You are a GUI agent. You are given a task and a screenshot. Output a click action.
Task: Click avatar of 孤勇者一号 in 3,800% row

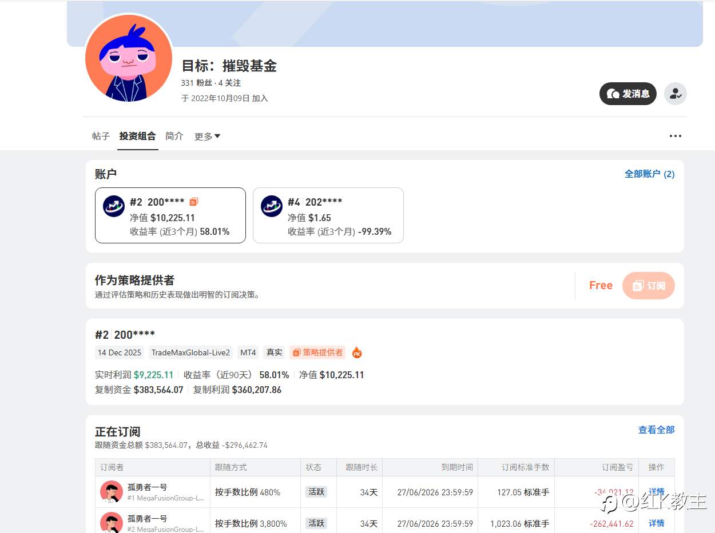[112, 522]
